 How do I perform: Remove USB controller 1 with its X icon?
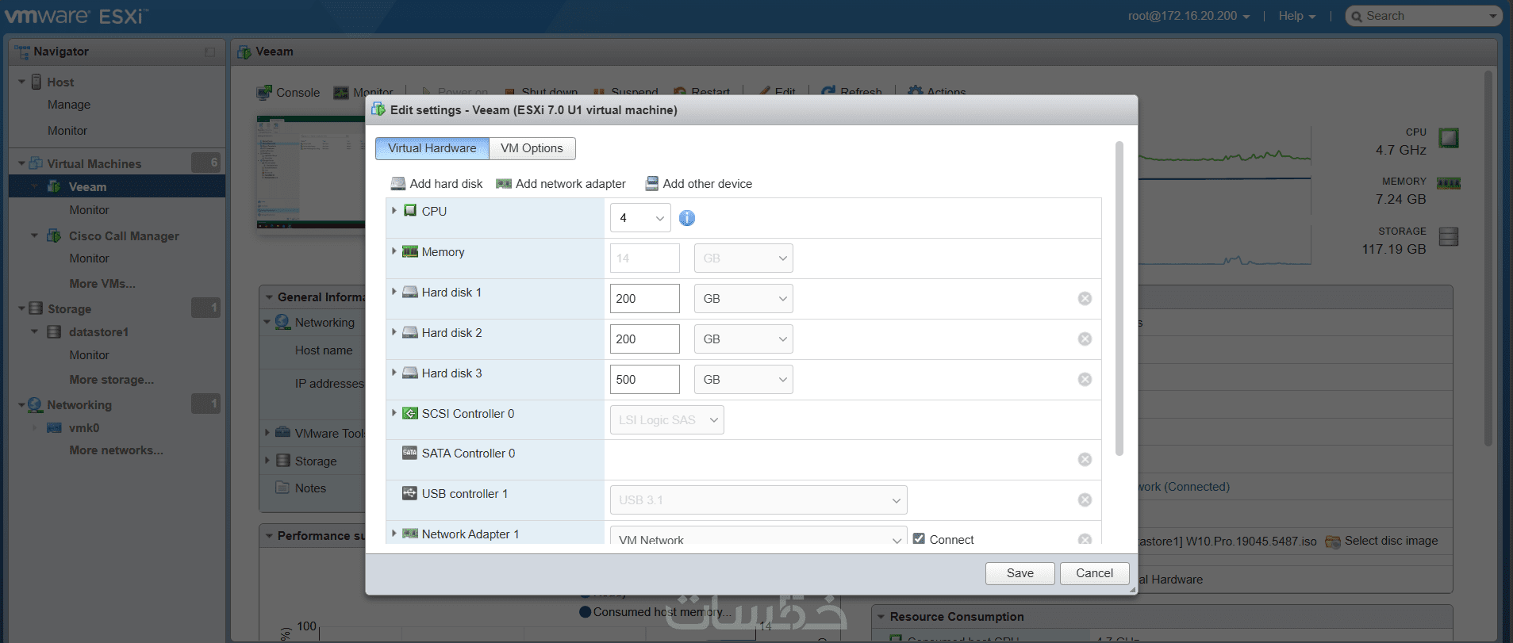click(1085, 500)
